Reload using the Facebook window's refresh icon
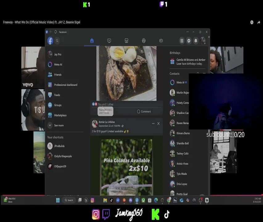Image resolution: width=263 pixels, height=222 pixels. (55, 32)
